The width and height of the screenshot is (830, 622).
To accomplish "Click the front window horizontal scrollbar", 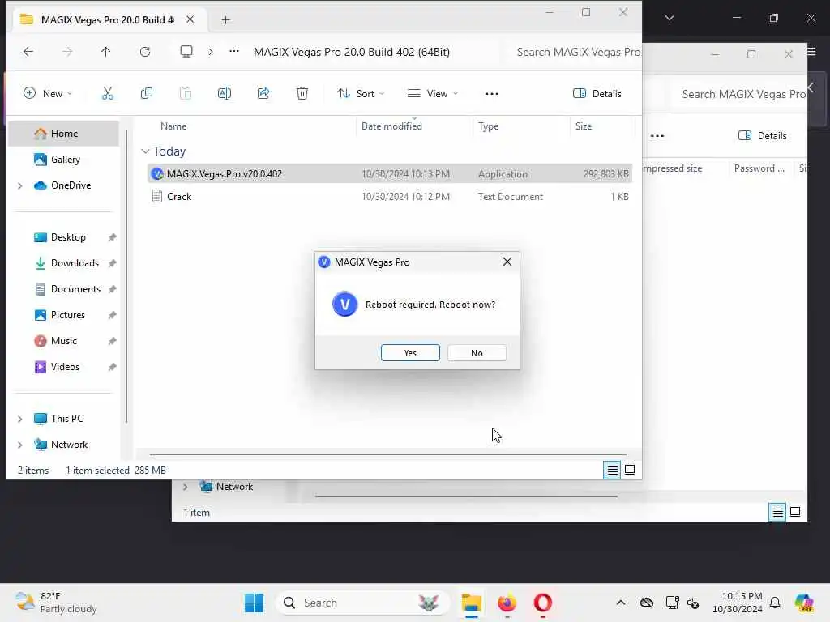I will pos(387,454).
